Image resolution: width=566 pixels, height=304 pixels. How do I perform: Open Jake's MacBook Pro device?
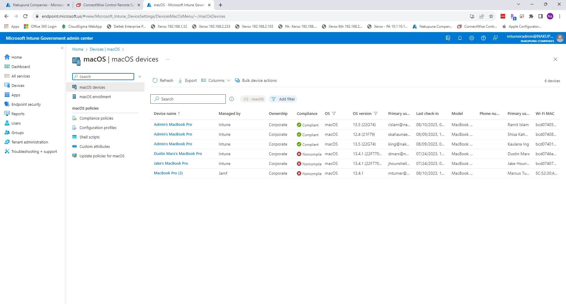click(171, 163)
